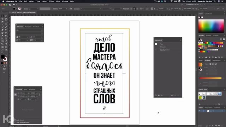Select the black Selection tool arrow
The height and width of the screenshot is (127, 226).
(x=2, y=16)
